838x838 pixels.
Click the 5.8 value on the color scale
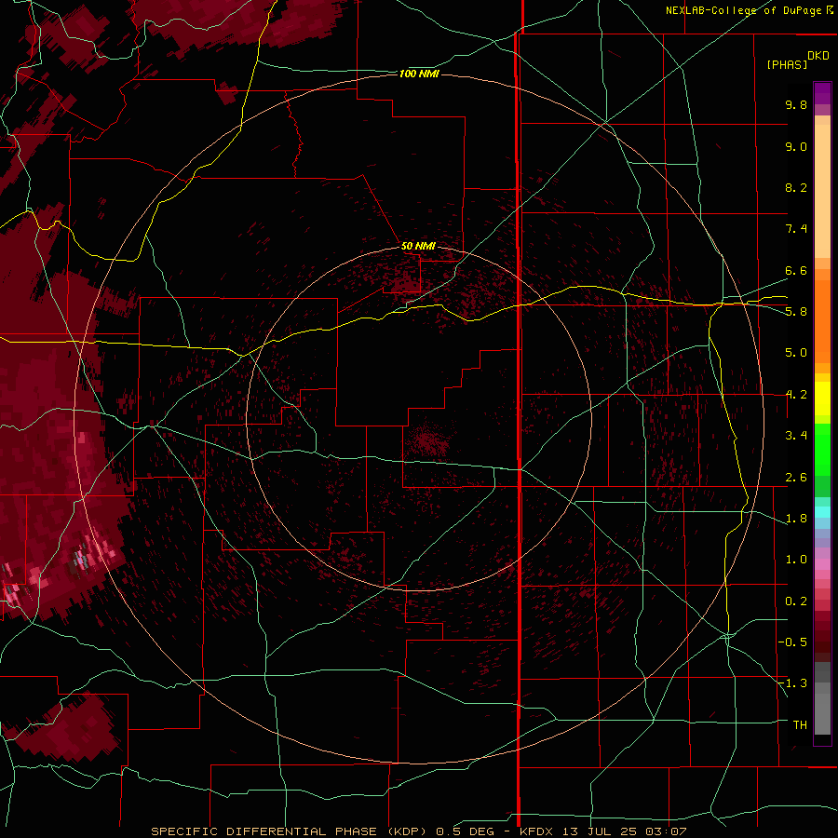click(796, 312)
